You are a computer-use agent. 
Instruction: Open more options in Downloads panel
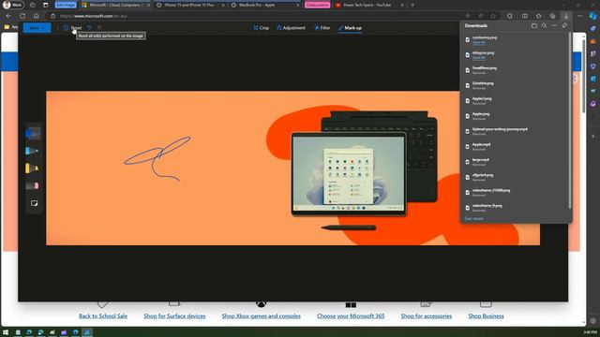[554, 25]
